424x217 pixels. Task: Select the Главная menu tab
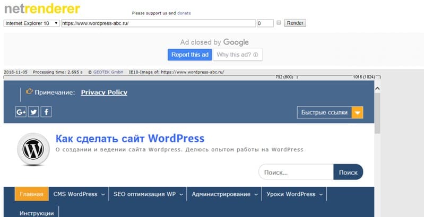(32, 194)
